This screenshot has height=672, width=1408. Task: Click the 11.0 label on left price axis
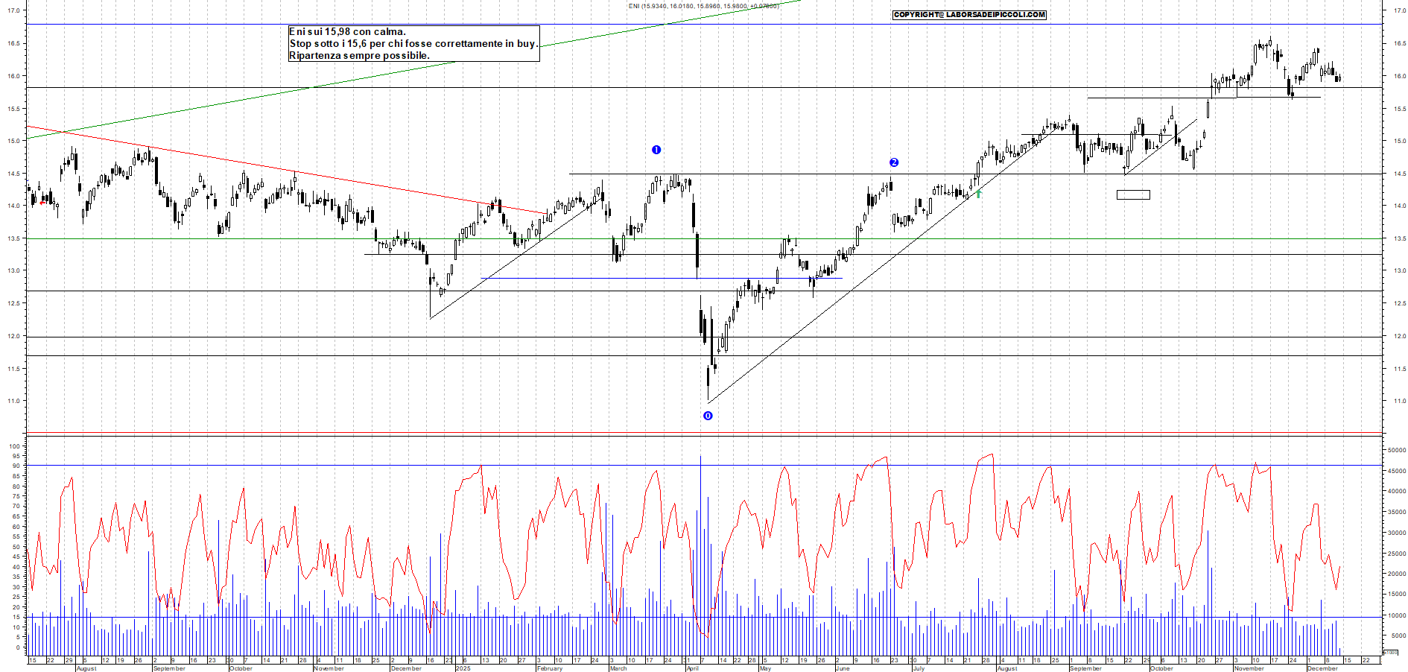[13, 401]
